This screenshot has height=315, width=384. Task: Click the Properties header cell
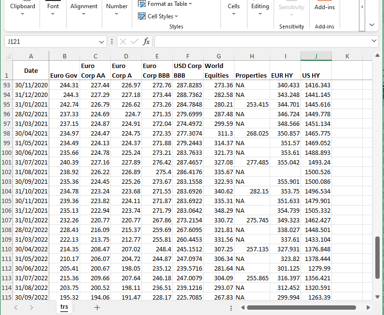tap(252, 70)
